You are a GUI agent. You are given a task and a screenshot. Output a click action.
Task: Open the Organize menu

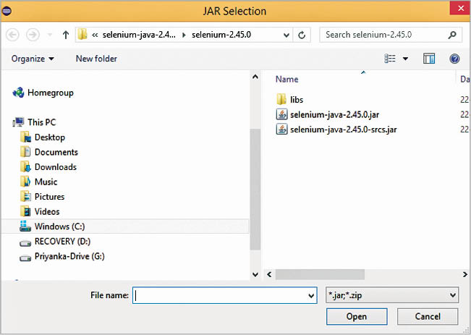pos(33,59)
